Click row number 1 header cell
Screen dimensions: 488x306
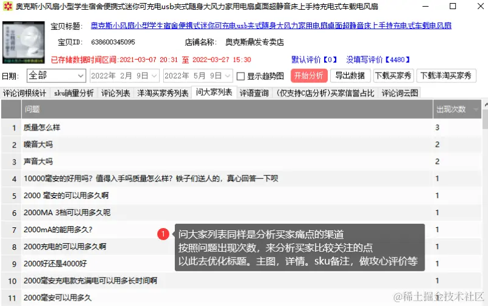[x=12, y=127]
